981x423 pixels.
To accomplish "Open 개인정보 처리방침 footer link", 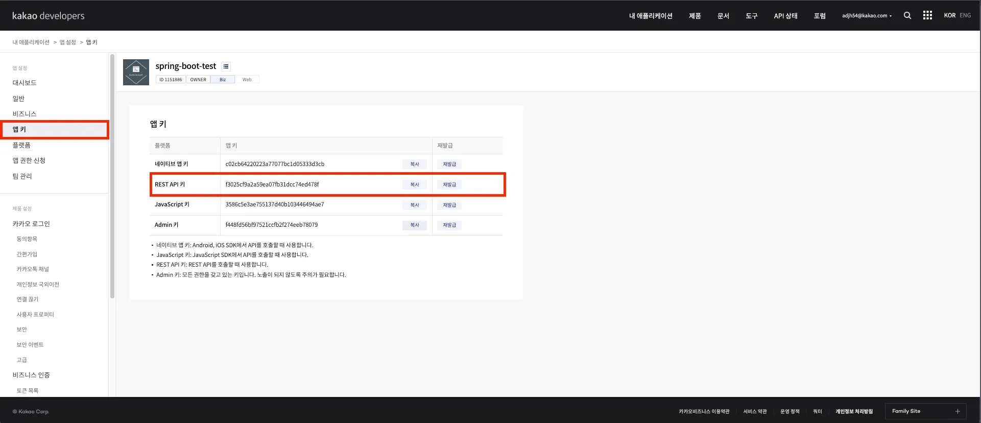I will (854, 412).
